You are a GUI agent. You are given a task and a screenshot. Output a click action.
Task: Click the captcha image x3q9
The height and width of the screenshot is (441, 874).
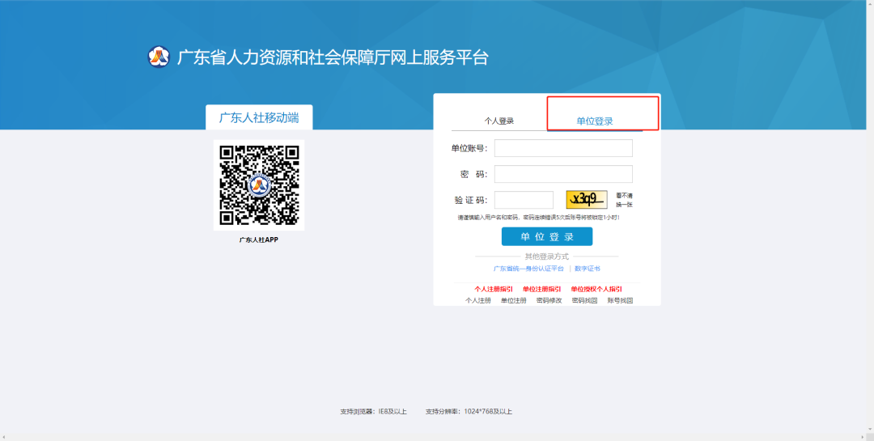point(587,200)
